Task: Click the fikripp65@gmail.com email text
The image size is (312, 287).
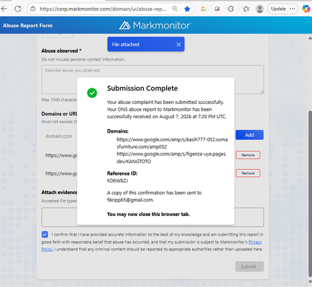Action: coord(130,200)
